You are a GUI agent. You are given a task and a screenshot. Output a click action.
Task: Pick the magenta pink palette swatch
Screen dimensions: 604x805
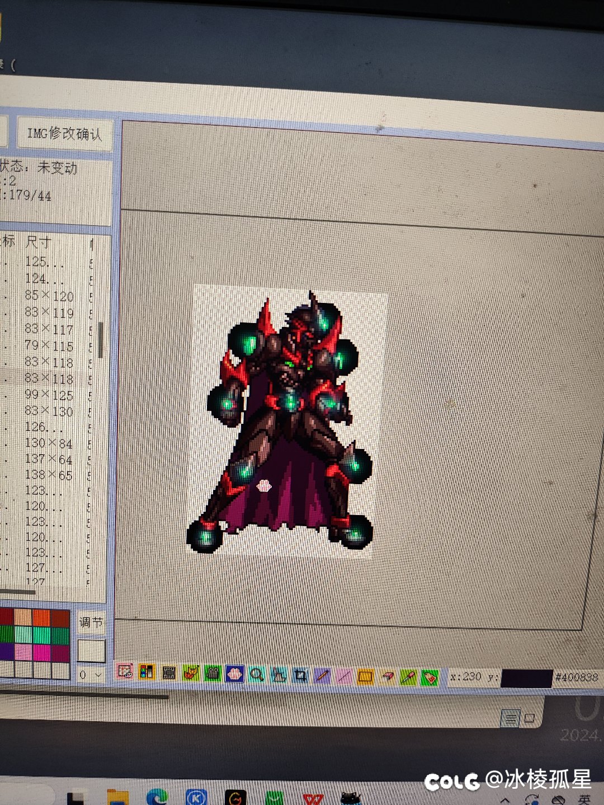(41, 653)
